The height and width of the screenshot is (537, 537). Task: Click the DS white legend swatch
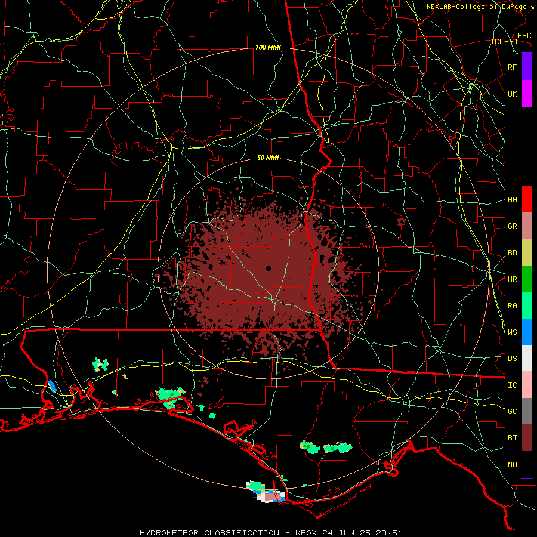527,358
